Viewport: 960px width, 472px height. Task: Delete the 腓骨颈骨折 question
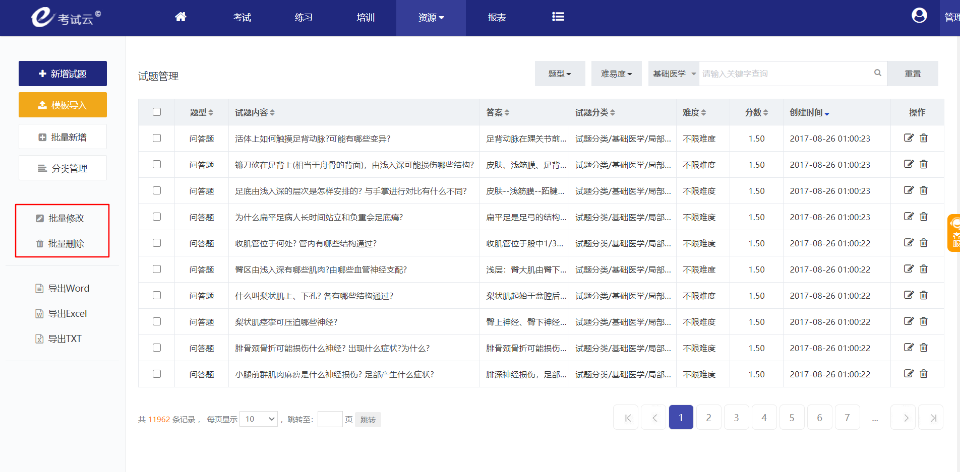[924, 348]
